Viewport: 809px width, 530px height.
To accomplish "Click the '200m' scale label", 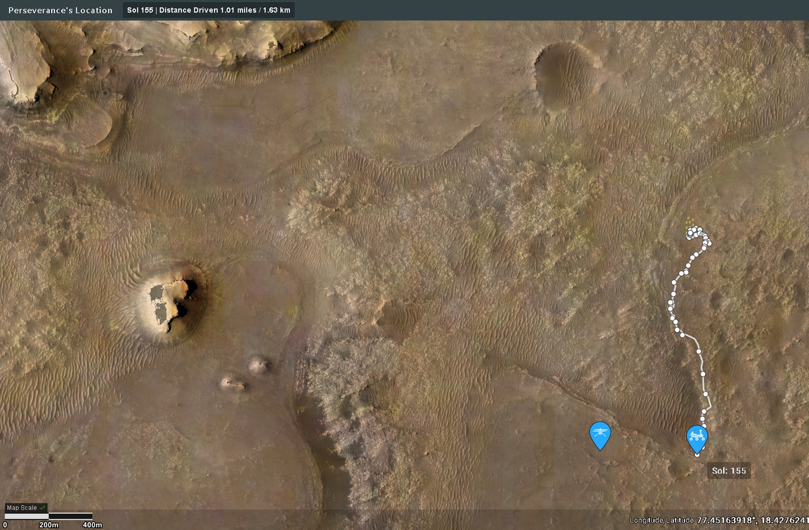I will 48,525.
